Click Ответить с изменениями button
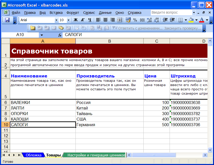 [140, 28]
